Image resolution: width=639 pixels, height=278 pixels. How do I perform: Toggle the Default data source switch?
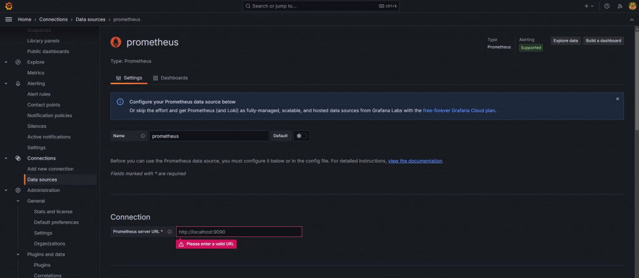(301, 136)
